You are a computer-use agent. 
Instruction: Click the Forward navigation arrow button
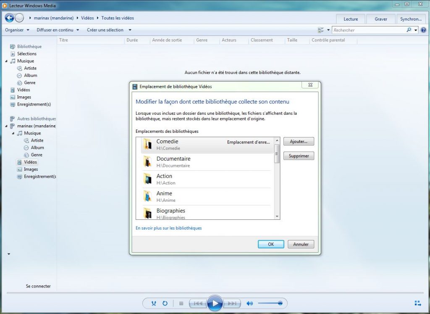point(19,18)
